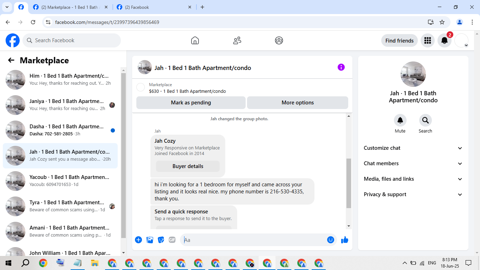The width and height of the screenshot is (480, 270).
Task: Open conversation information icon
Action: coord(341,67)
